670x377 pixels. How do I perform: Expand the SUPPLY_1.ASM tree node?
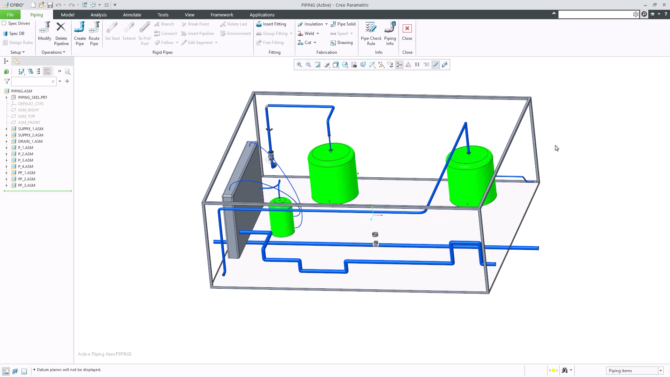click(x=6, y=129)
